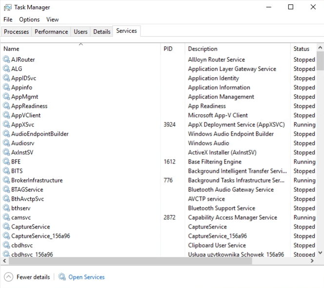Click the Audiosrv service gear icon

coord(6,143)
